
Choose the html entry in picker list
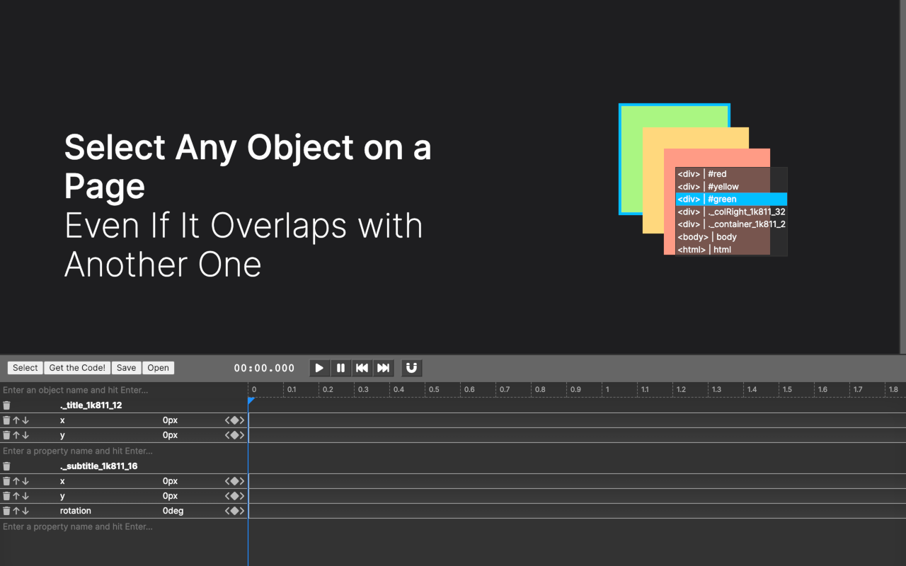(731, 250)
